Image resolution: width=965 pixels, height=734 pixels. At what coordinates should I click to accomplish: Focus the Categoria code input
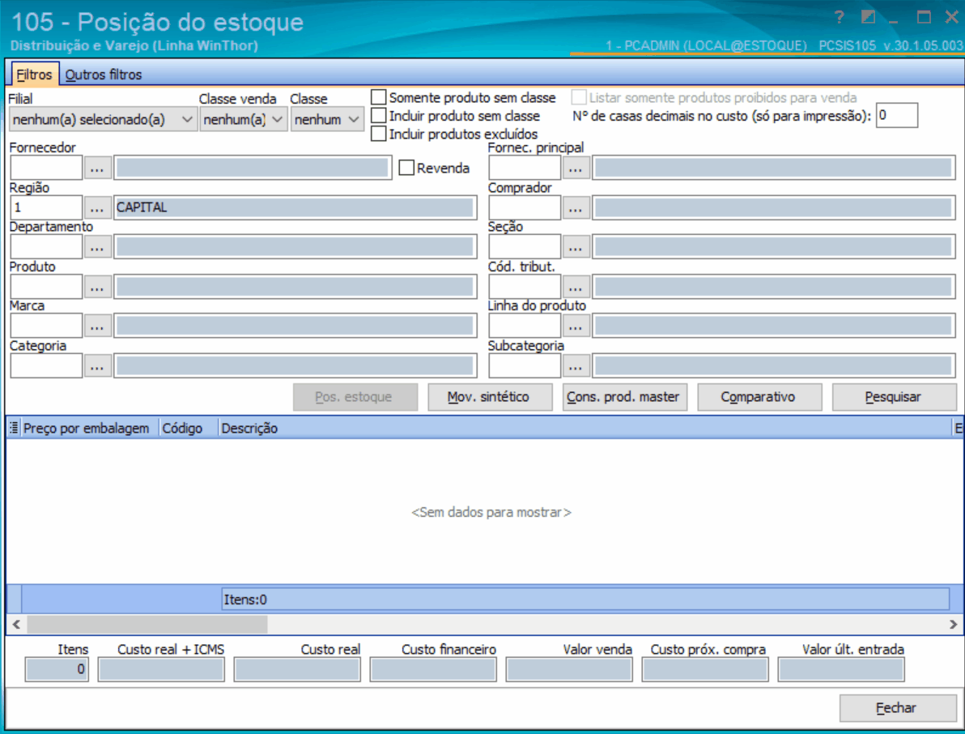tap(46, 365)
